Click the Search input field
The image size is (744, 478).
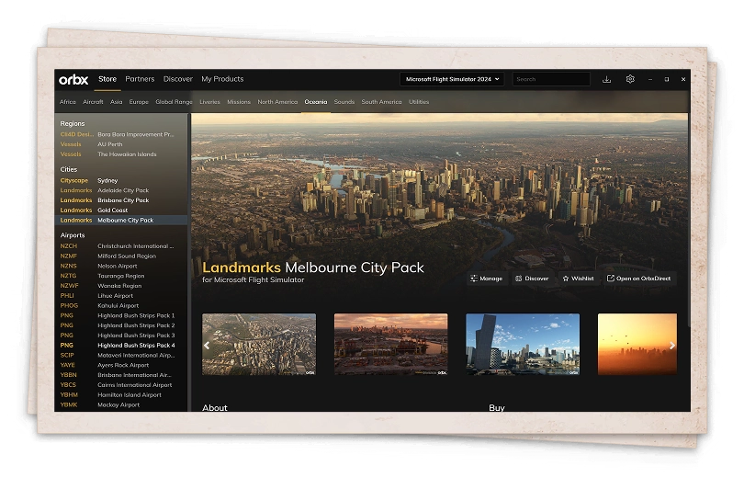pyautogui.click(x=550, y=79)
